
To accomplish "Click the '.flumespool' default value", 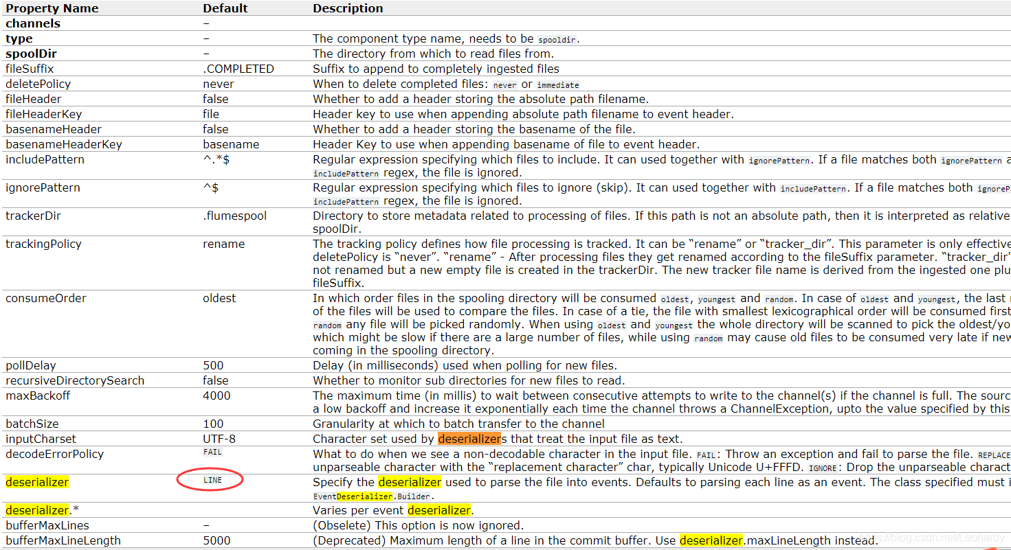I will click(x=235, y=216).
